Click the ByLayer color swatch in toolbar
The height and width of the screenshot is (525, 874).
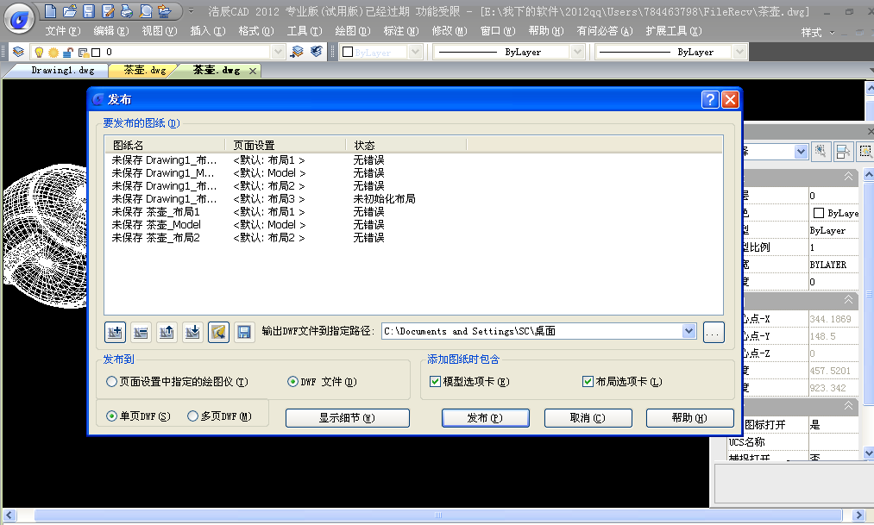[x=348, y=52]
